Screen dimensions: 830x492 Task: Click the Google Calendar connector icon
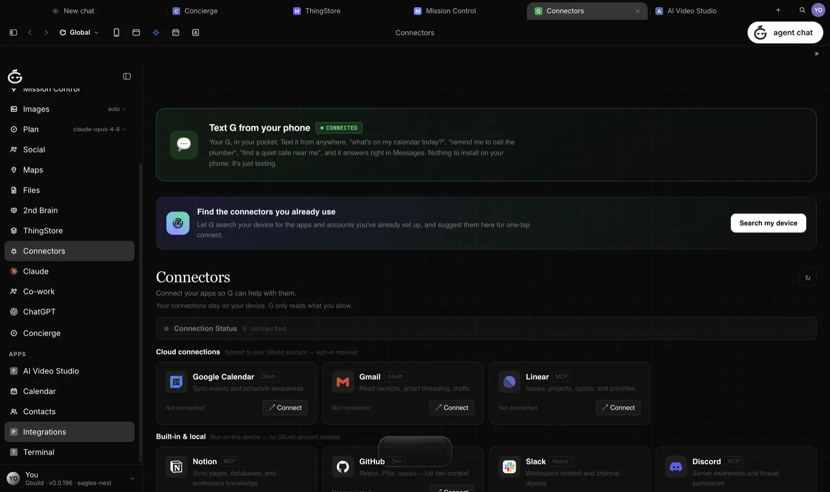click(x=176, y=382)
